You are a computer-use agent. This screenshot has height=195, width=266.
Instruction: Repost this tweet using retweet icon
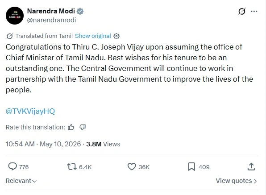click(x=72, y=166)
